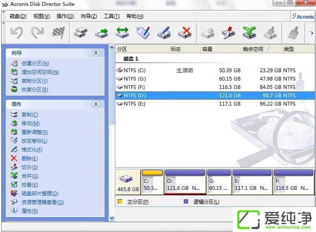Start the 创建分区(N) wizard

(35, 63)
